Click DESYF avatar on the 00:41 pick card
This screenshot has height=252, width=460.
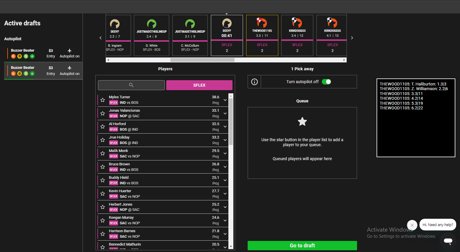(227, 23)
